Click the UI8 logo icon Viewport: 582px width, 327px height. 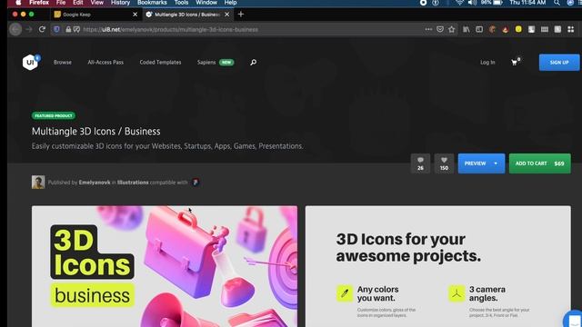click(x=30, y=63)
